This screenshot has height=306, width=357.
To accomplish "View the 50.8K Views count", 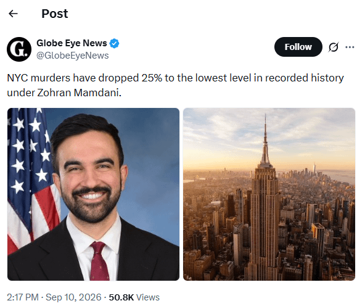I will click(134, 297).
